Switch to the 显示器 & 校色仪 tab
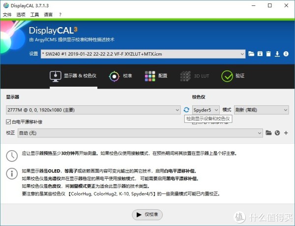Image resolution: width=295 pixels, height=226 pixels. [73, 76]
